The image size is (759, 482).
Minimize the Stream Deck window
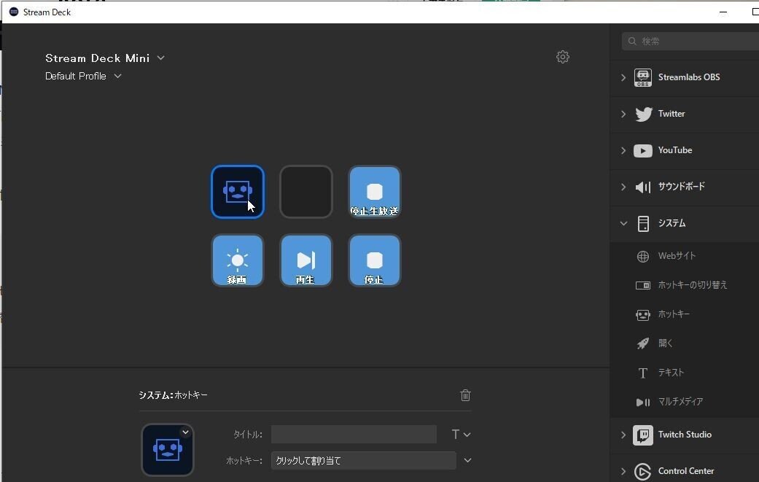click(x=723, y=12)
